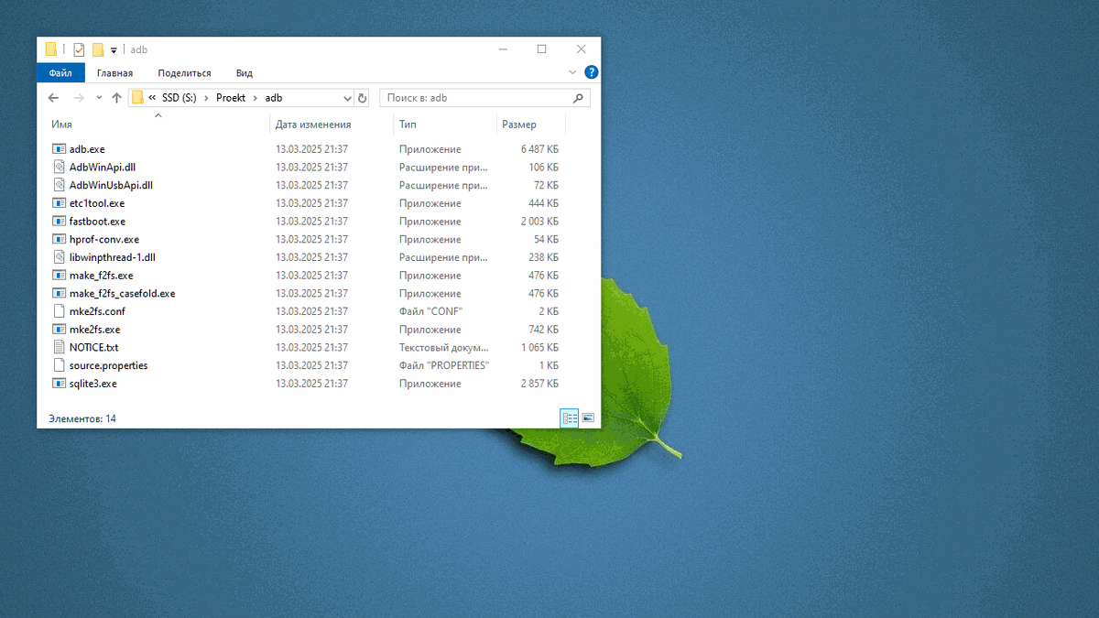The width and height of the screenshot is (1099, 618).
Task: Select file name make_f2fs_casefold.exe
Action: coord(122,294)
